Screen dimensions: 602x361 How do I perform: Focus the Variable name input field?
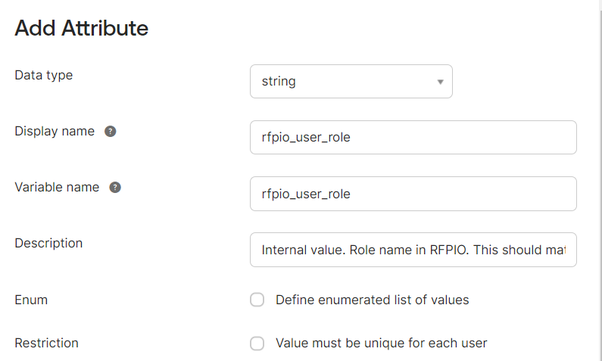413,194
